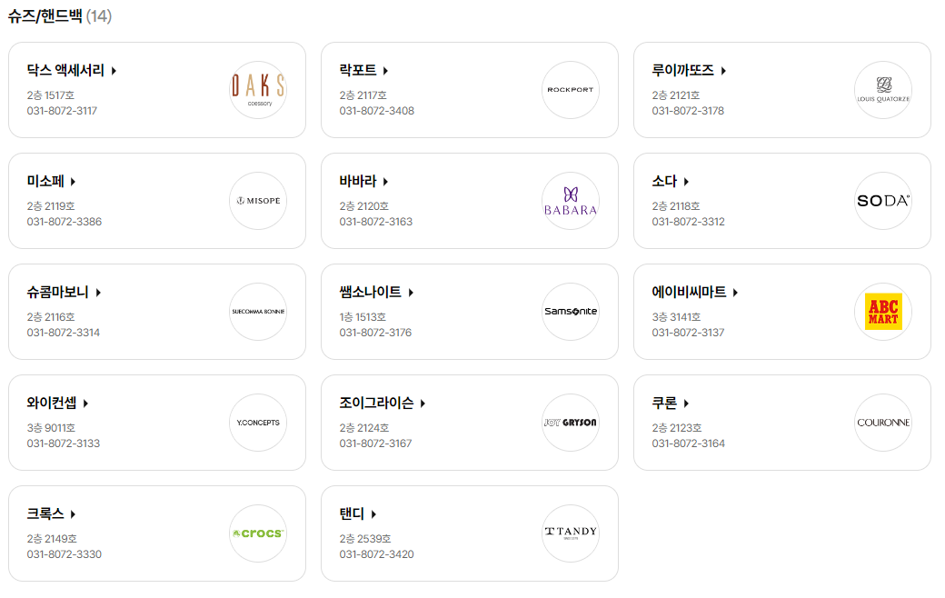Viewport: 945px width, 598px height.
Task: Select phone number 031-8072-3117
Action: 62,111
